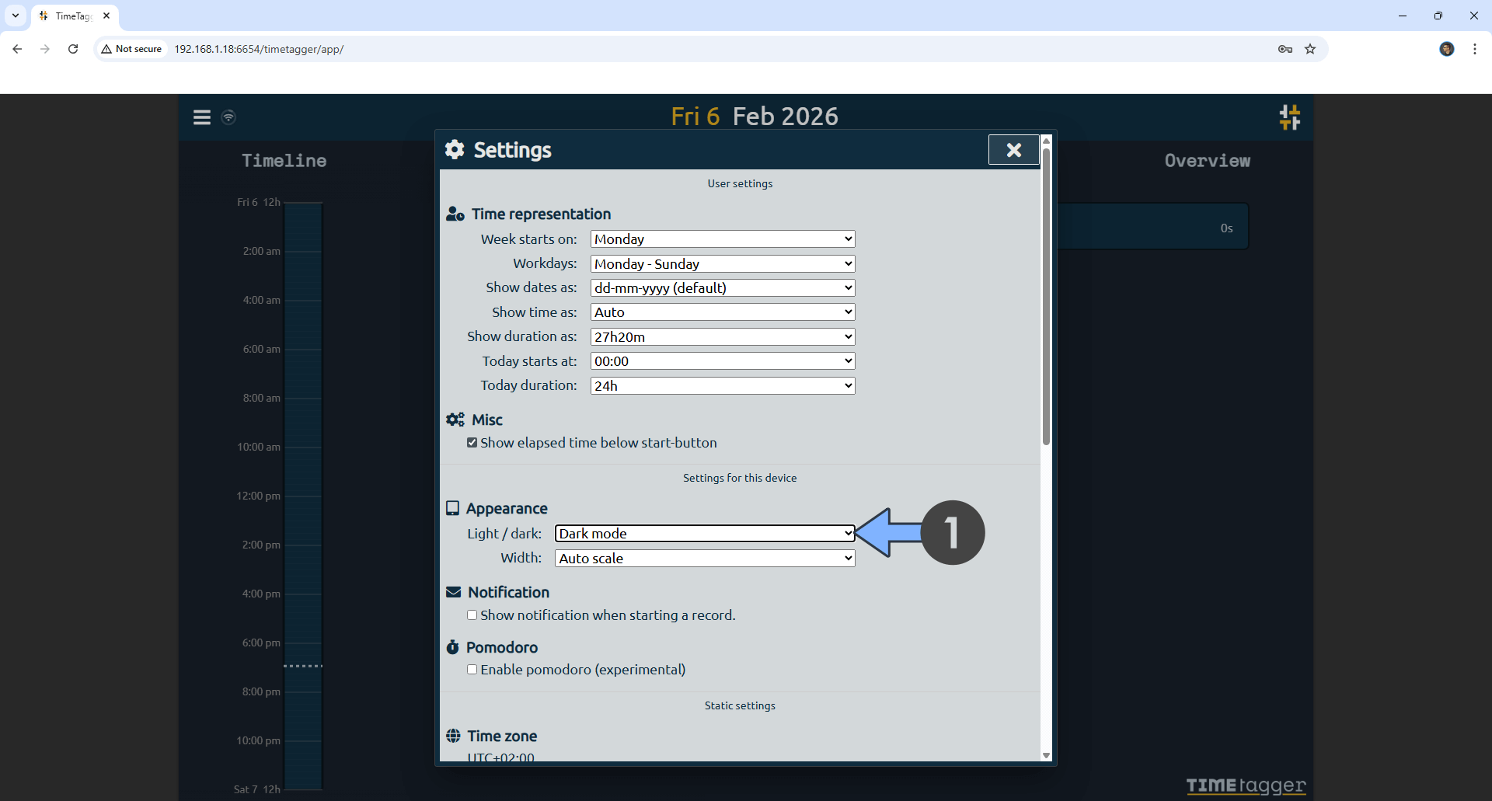
Task: Open tab search chevron
Action: click(16, 16)
